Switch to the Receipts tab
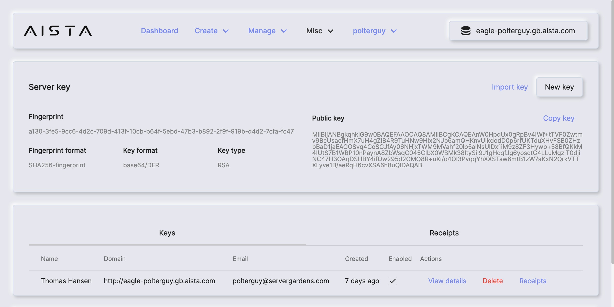This screenshot has height=307, width=614. click(x=444, y=233)
